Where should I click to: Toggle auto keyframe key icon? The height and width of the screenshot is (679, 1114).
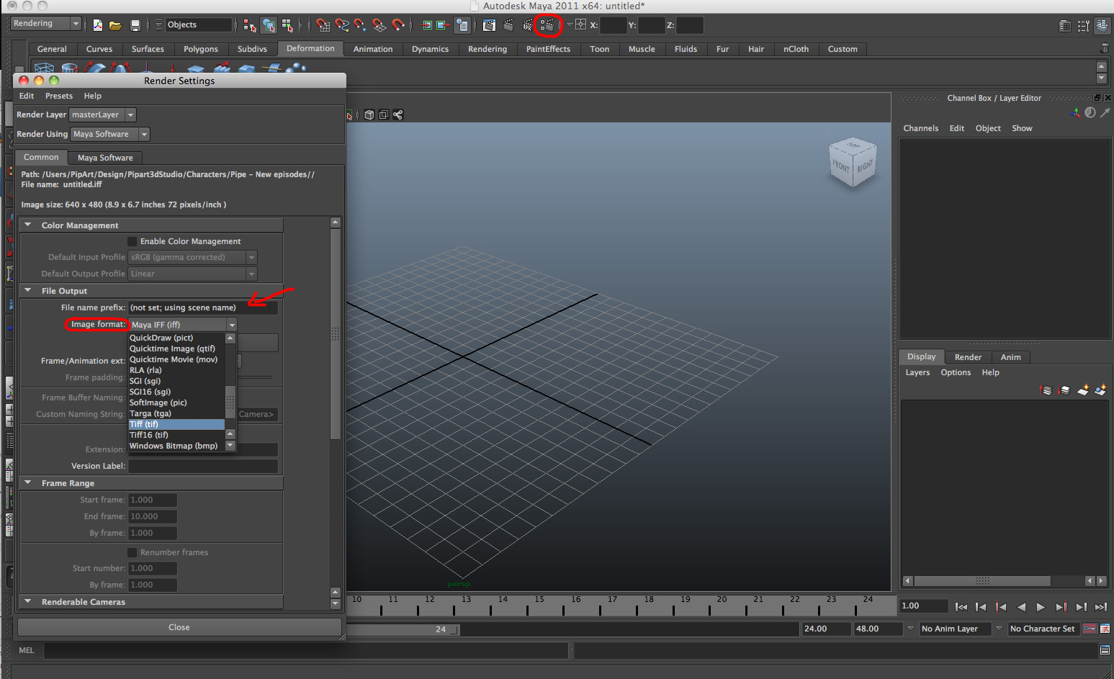tap(1090, 629)
